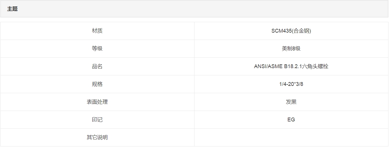
Task: Click the EG marking value
Action: pos(291,120)
